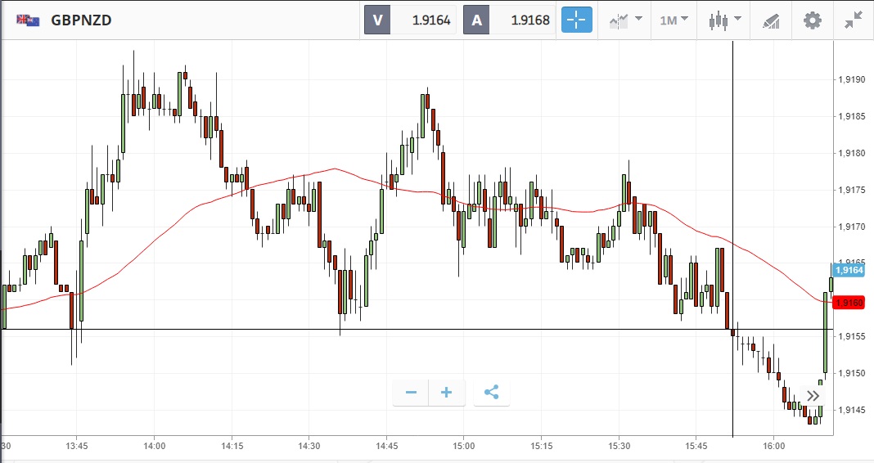
Task: Click the GBPNZD flag icon
Action: [28, 20]
